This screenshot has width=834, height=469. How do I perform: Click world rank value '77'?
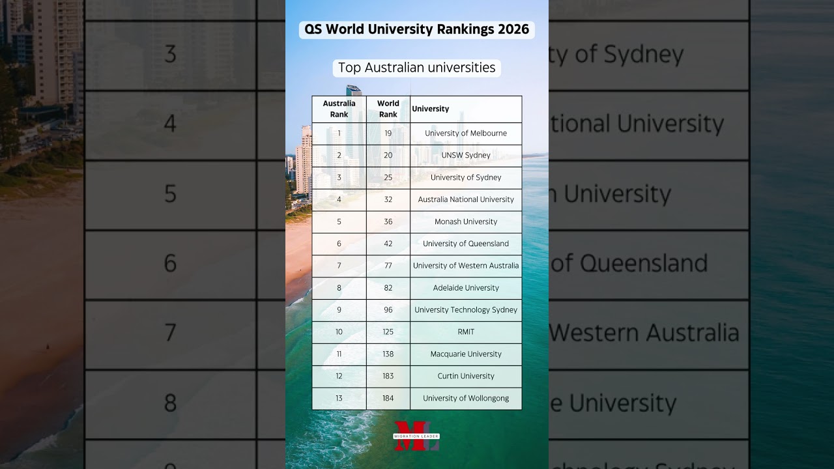[x=388, y=266]
